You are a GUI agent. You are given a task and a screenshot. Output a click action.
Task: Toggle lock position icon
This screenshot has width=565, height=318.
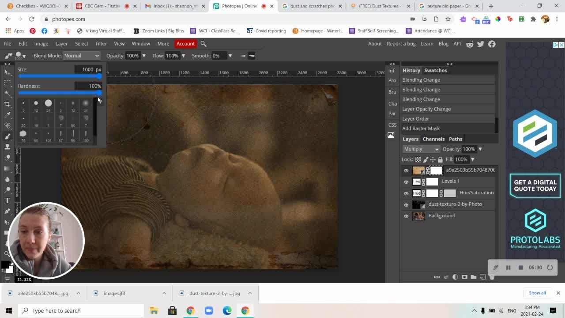[x=433, y=159]
